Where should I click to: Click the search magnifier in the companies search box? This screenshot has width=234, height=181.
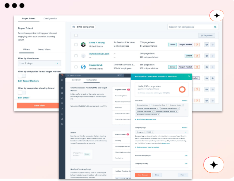[x=215, y=27]
